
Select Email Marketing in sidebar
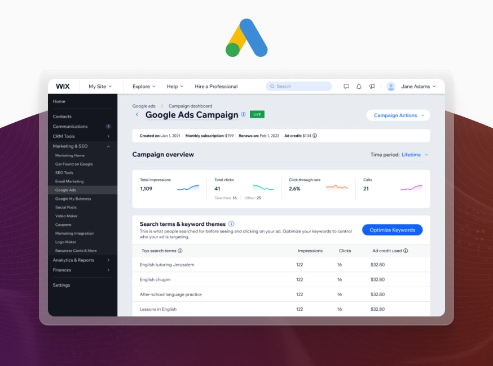69,181
